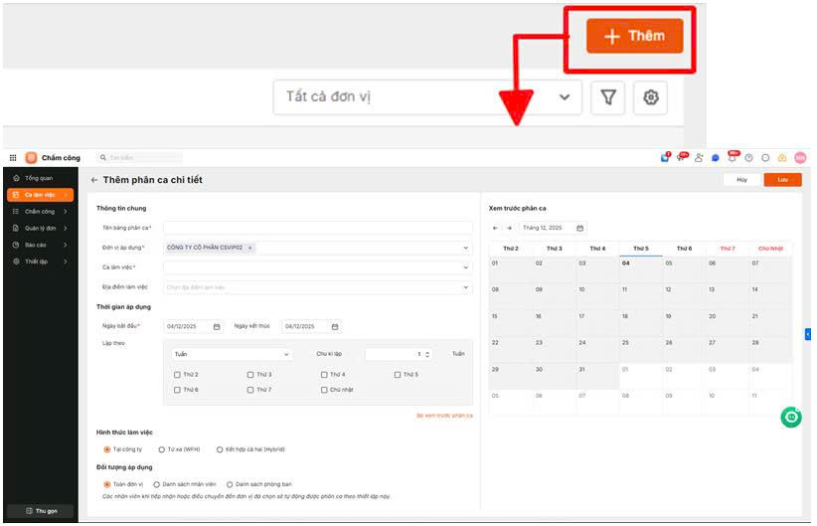The height and width of the screenshot is (526, 817).
Task: Select Danh sách nhân viên radio option
Action: (156, 485)
